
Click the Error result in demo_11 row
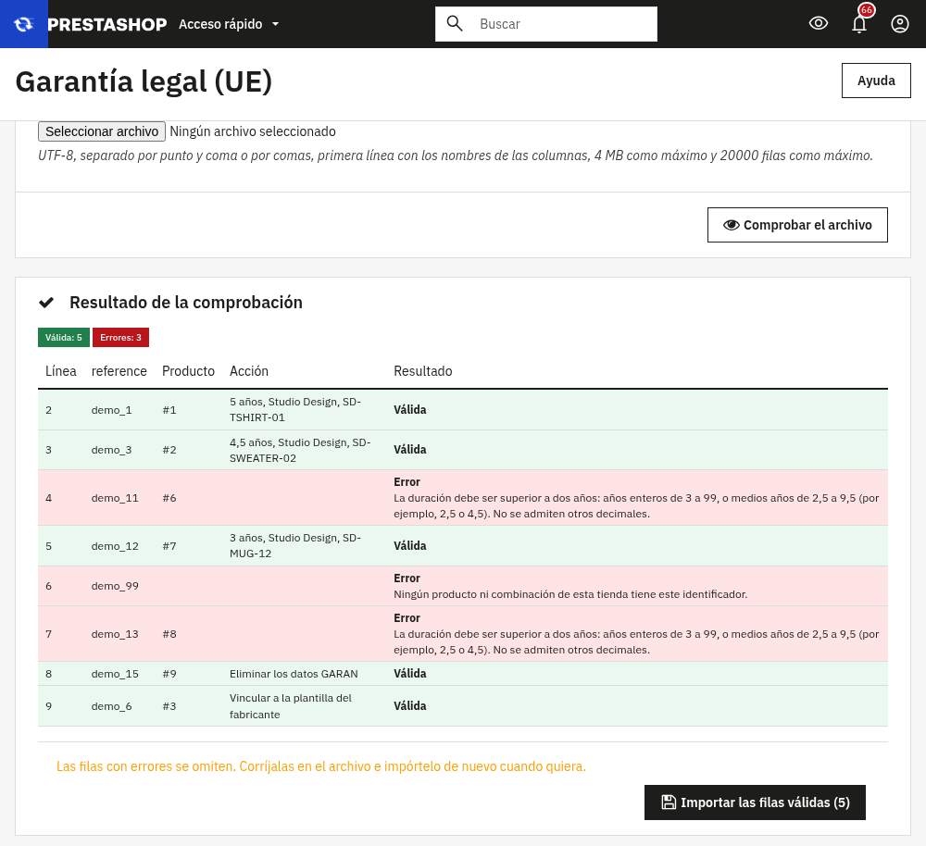407,481
